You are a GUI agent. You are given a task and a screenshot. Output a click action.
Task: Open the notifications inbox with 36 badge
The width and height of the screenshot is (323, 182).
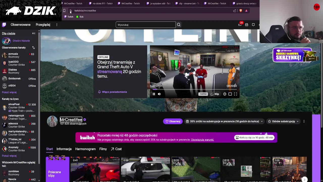click(240, 25)
